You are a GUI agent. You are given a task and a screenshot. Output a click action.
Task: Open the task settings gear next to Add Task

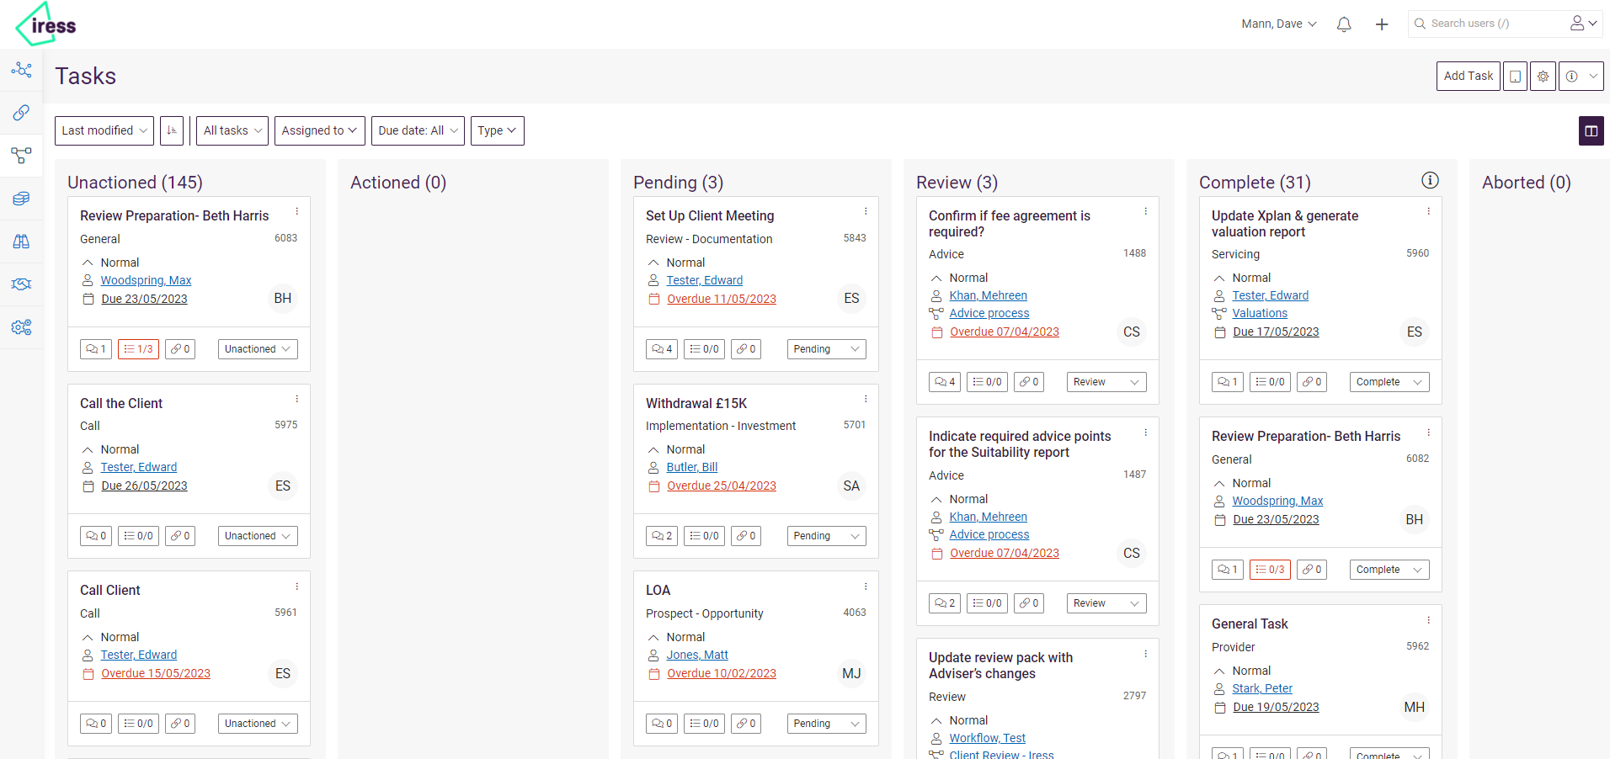[x=1543, y=76]
